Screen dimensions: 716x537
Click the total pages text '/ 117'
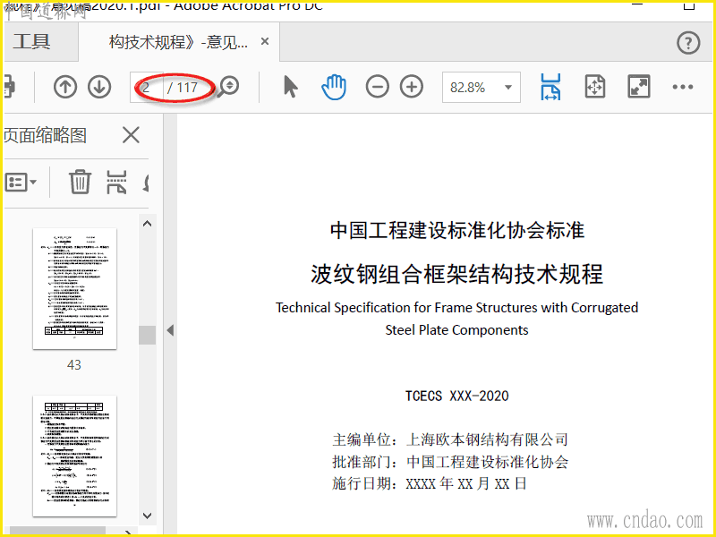tap(183, 87)
